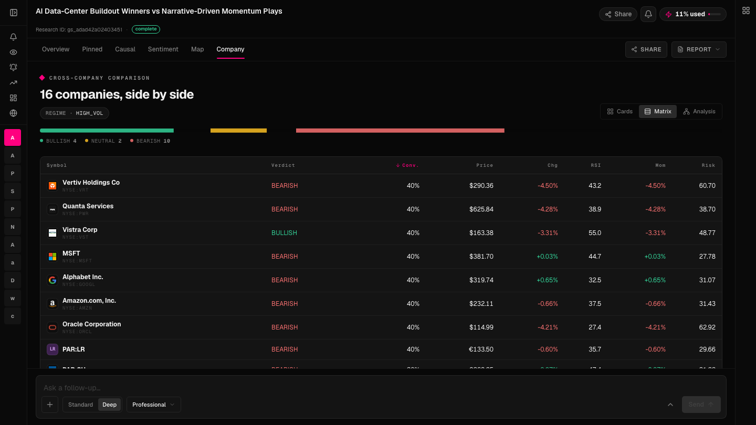756x425 pixels.
Task: Open the globe icon in sidebar
Action: pos(14,113)
